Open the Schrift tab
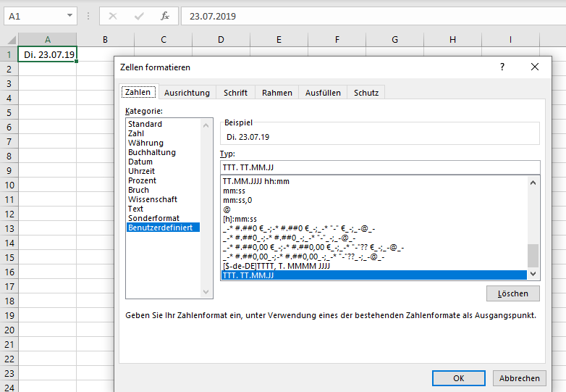Image resolution: width=566 pixels, height=392 pixels. pos(235,93)
